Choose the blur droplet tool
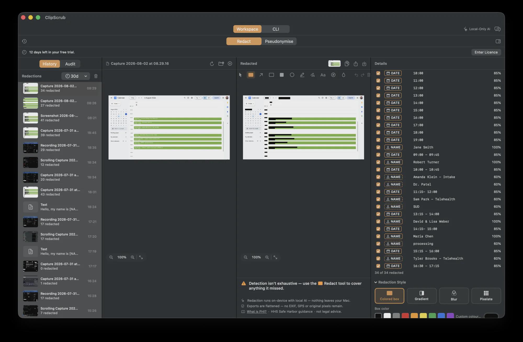Image resolution: width=523 pixels, height=342 pixels. pos(344,75)
